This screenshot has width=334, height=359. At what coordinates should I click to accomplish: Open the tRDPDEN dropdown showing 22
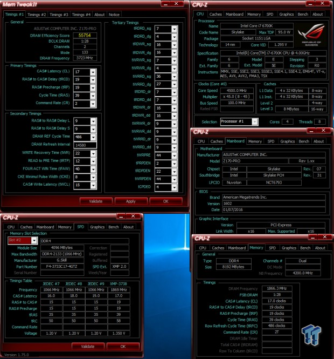click(175, 172)
